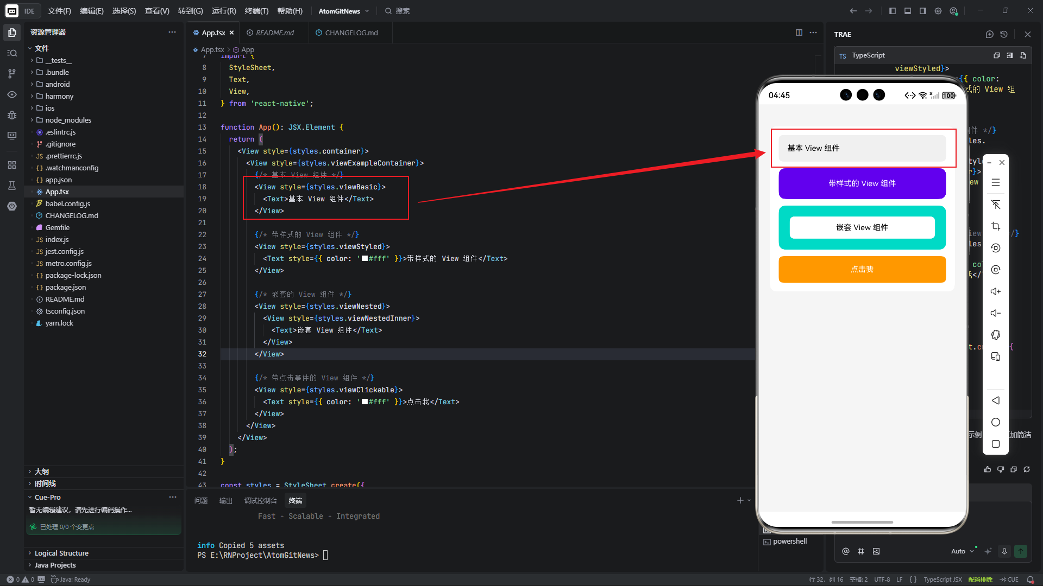1043x586 pixels.
Task: Click the TRAE history icon
Action: point(1004,34)
